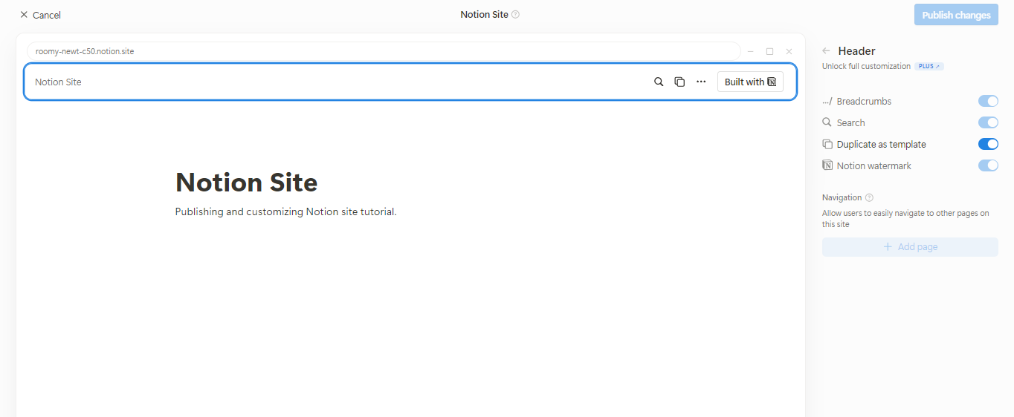This screenshot has width=1014, height=417.
Task: Click the back arrow next to Header
Action: coord(826,51)
